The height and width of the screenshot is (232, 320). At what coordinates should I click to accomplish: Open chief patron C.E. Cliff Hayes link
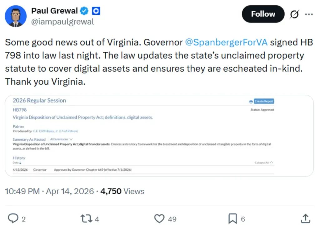tap(56, 131)
